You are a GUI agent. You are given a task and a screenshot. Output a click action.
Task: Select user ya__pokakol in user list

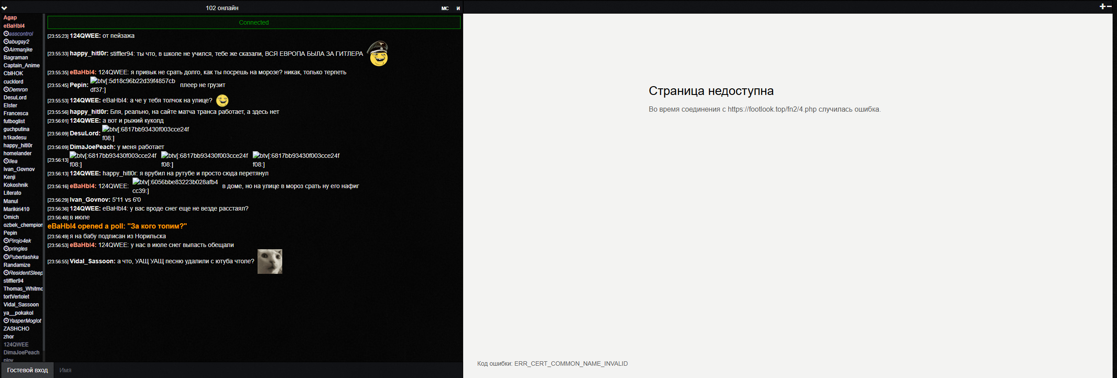[18, 313]
